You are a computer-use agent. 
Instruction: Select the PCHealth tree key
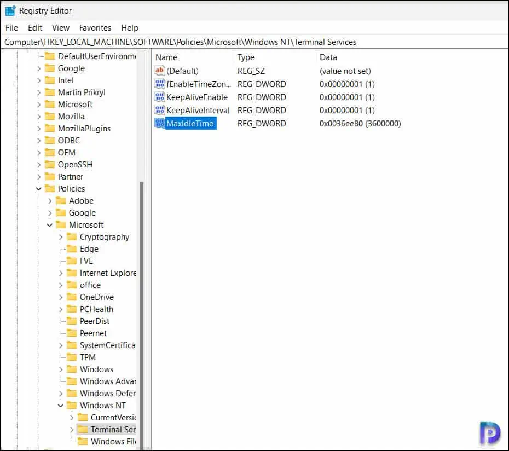96,309
